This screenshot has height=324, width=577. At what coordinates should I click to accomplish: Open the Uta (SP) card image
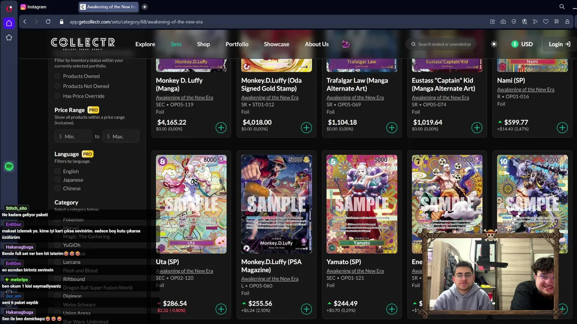pos(191,204)
